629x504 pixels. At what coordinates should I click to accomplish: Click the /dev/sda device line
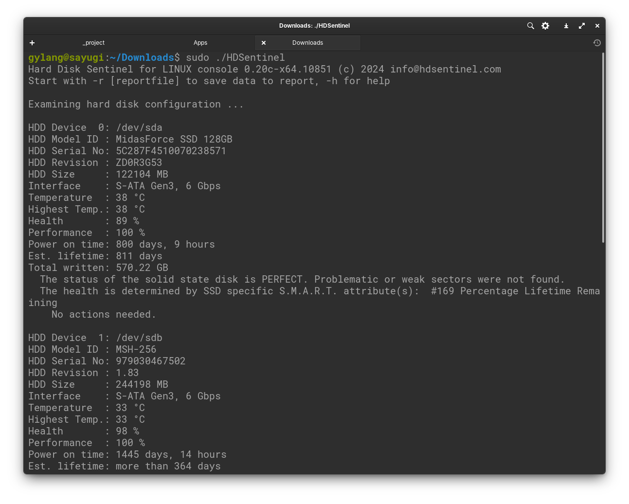tap(139, 127)
